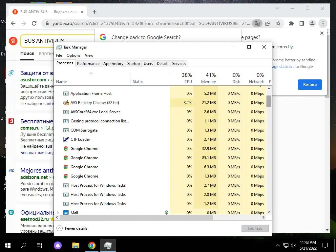Open the Options menu in Task Manager
Screen dimensions: 336x252
pyautogui.click(x=73, y=55)
